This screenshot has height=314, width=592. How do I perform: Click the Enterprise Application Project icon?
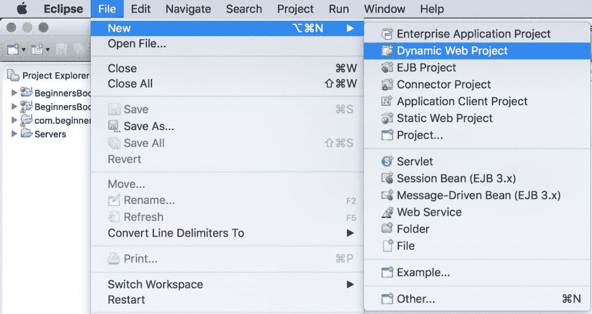[387, 34]
